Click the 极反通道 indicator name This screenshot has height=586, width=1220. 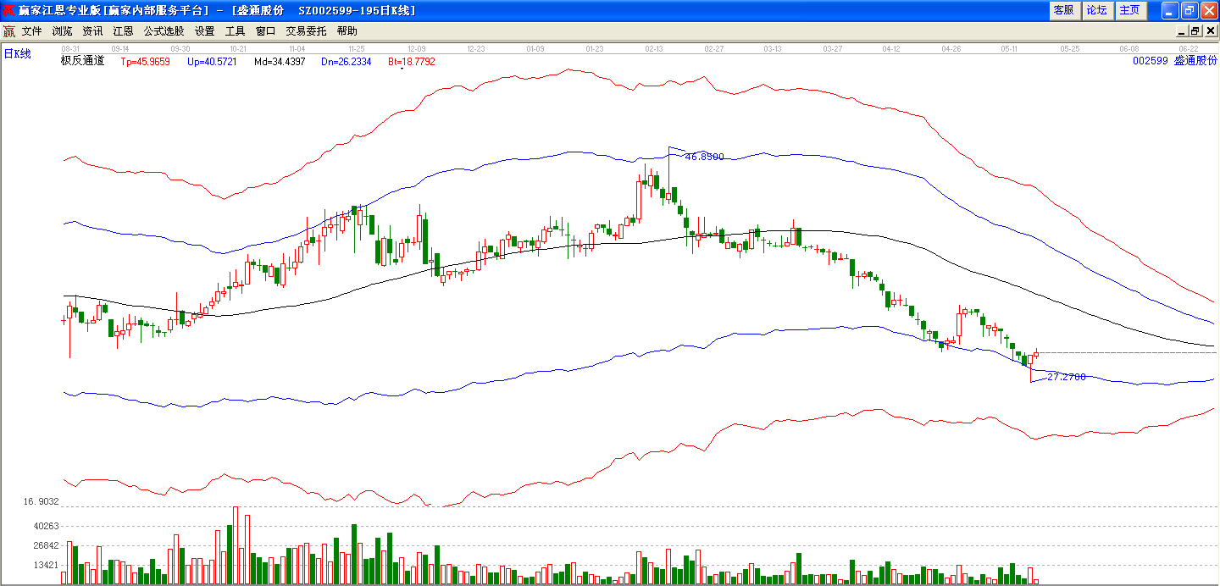click(83, 61)
